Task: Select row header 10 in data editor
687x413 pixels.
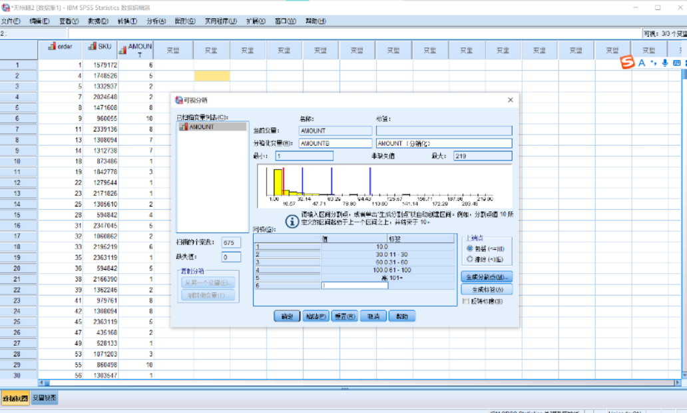Action: [19, 161]
